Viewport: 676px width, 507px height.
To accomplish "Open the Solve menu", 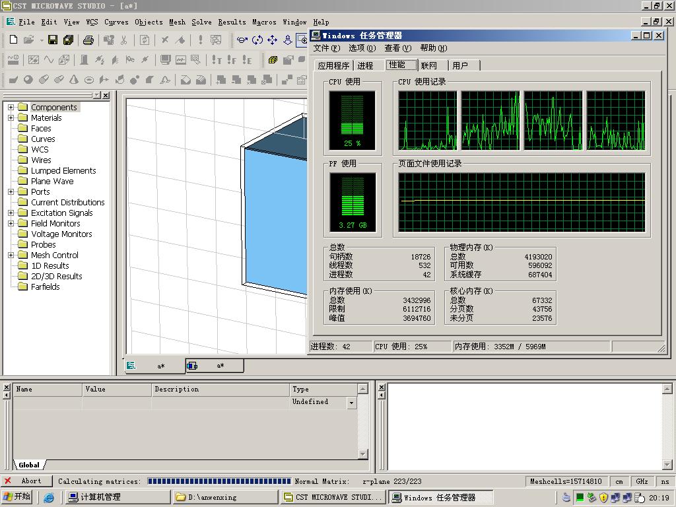I will tap(201, 22).
